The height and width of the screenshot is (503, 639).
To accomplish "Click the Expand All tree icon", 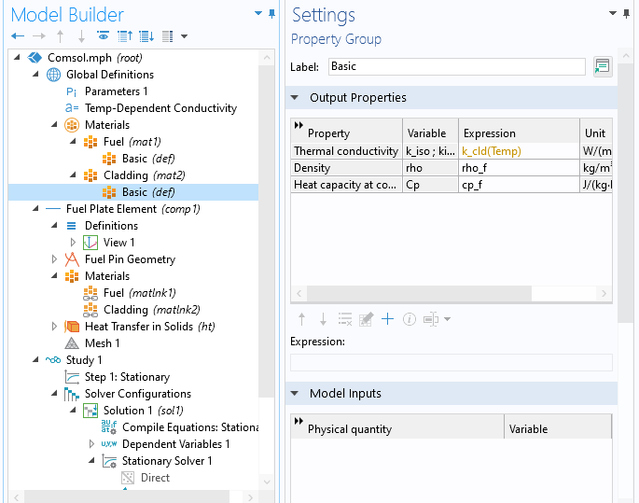I will (146, 36).
